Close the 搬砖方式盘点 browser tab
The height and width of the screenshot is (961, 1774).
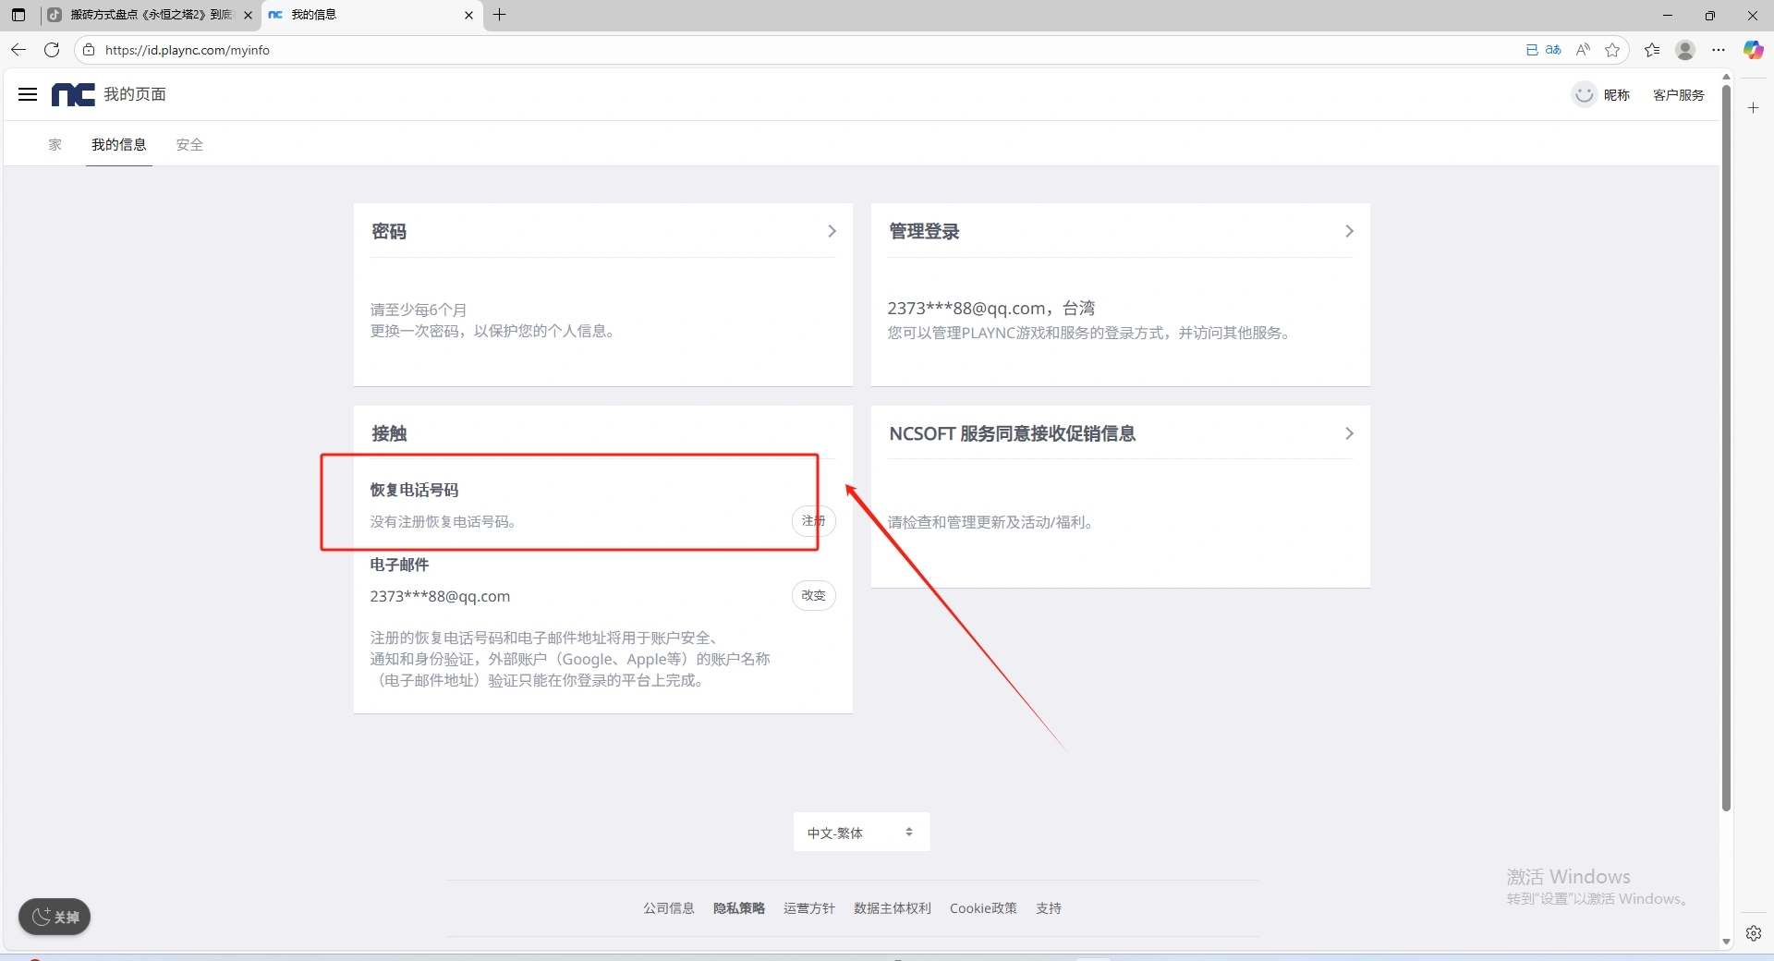click(248, 15)
